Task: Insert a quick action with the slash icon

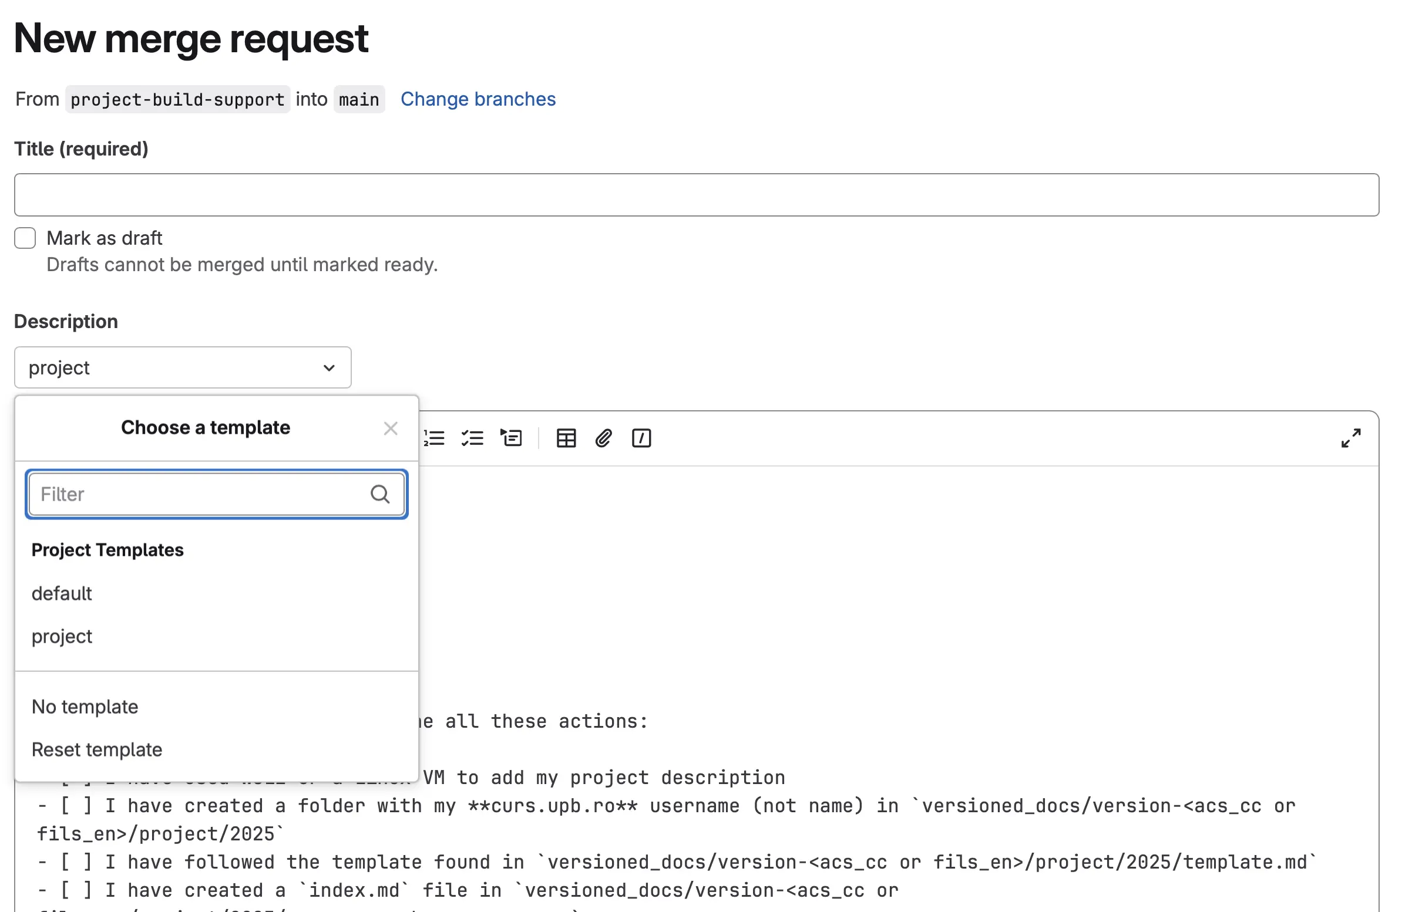Action: (641, 438)
